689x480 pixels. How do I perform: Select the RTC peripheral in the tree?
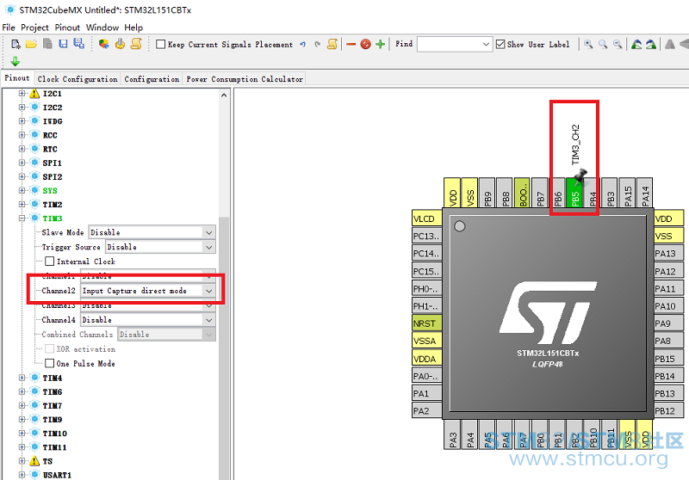pyautogui.click(x=50, y=149)
